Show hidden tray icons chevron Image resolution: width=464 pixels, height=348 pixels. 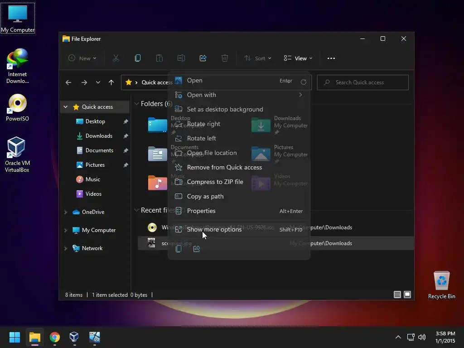(398, 337)
